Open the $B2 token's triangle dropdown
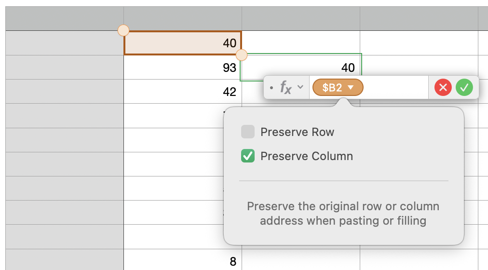The image size is (488, 270). (351, 87)
